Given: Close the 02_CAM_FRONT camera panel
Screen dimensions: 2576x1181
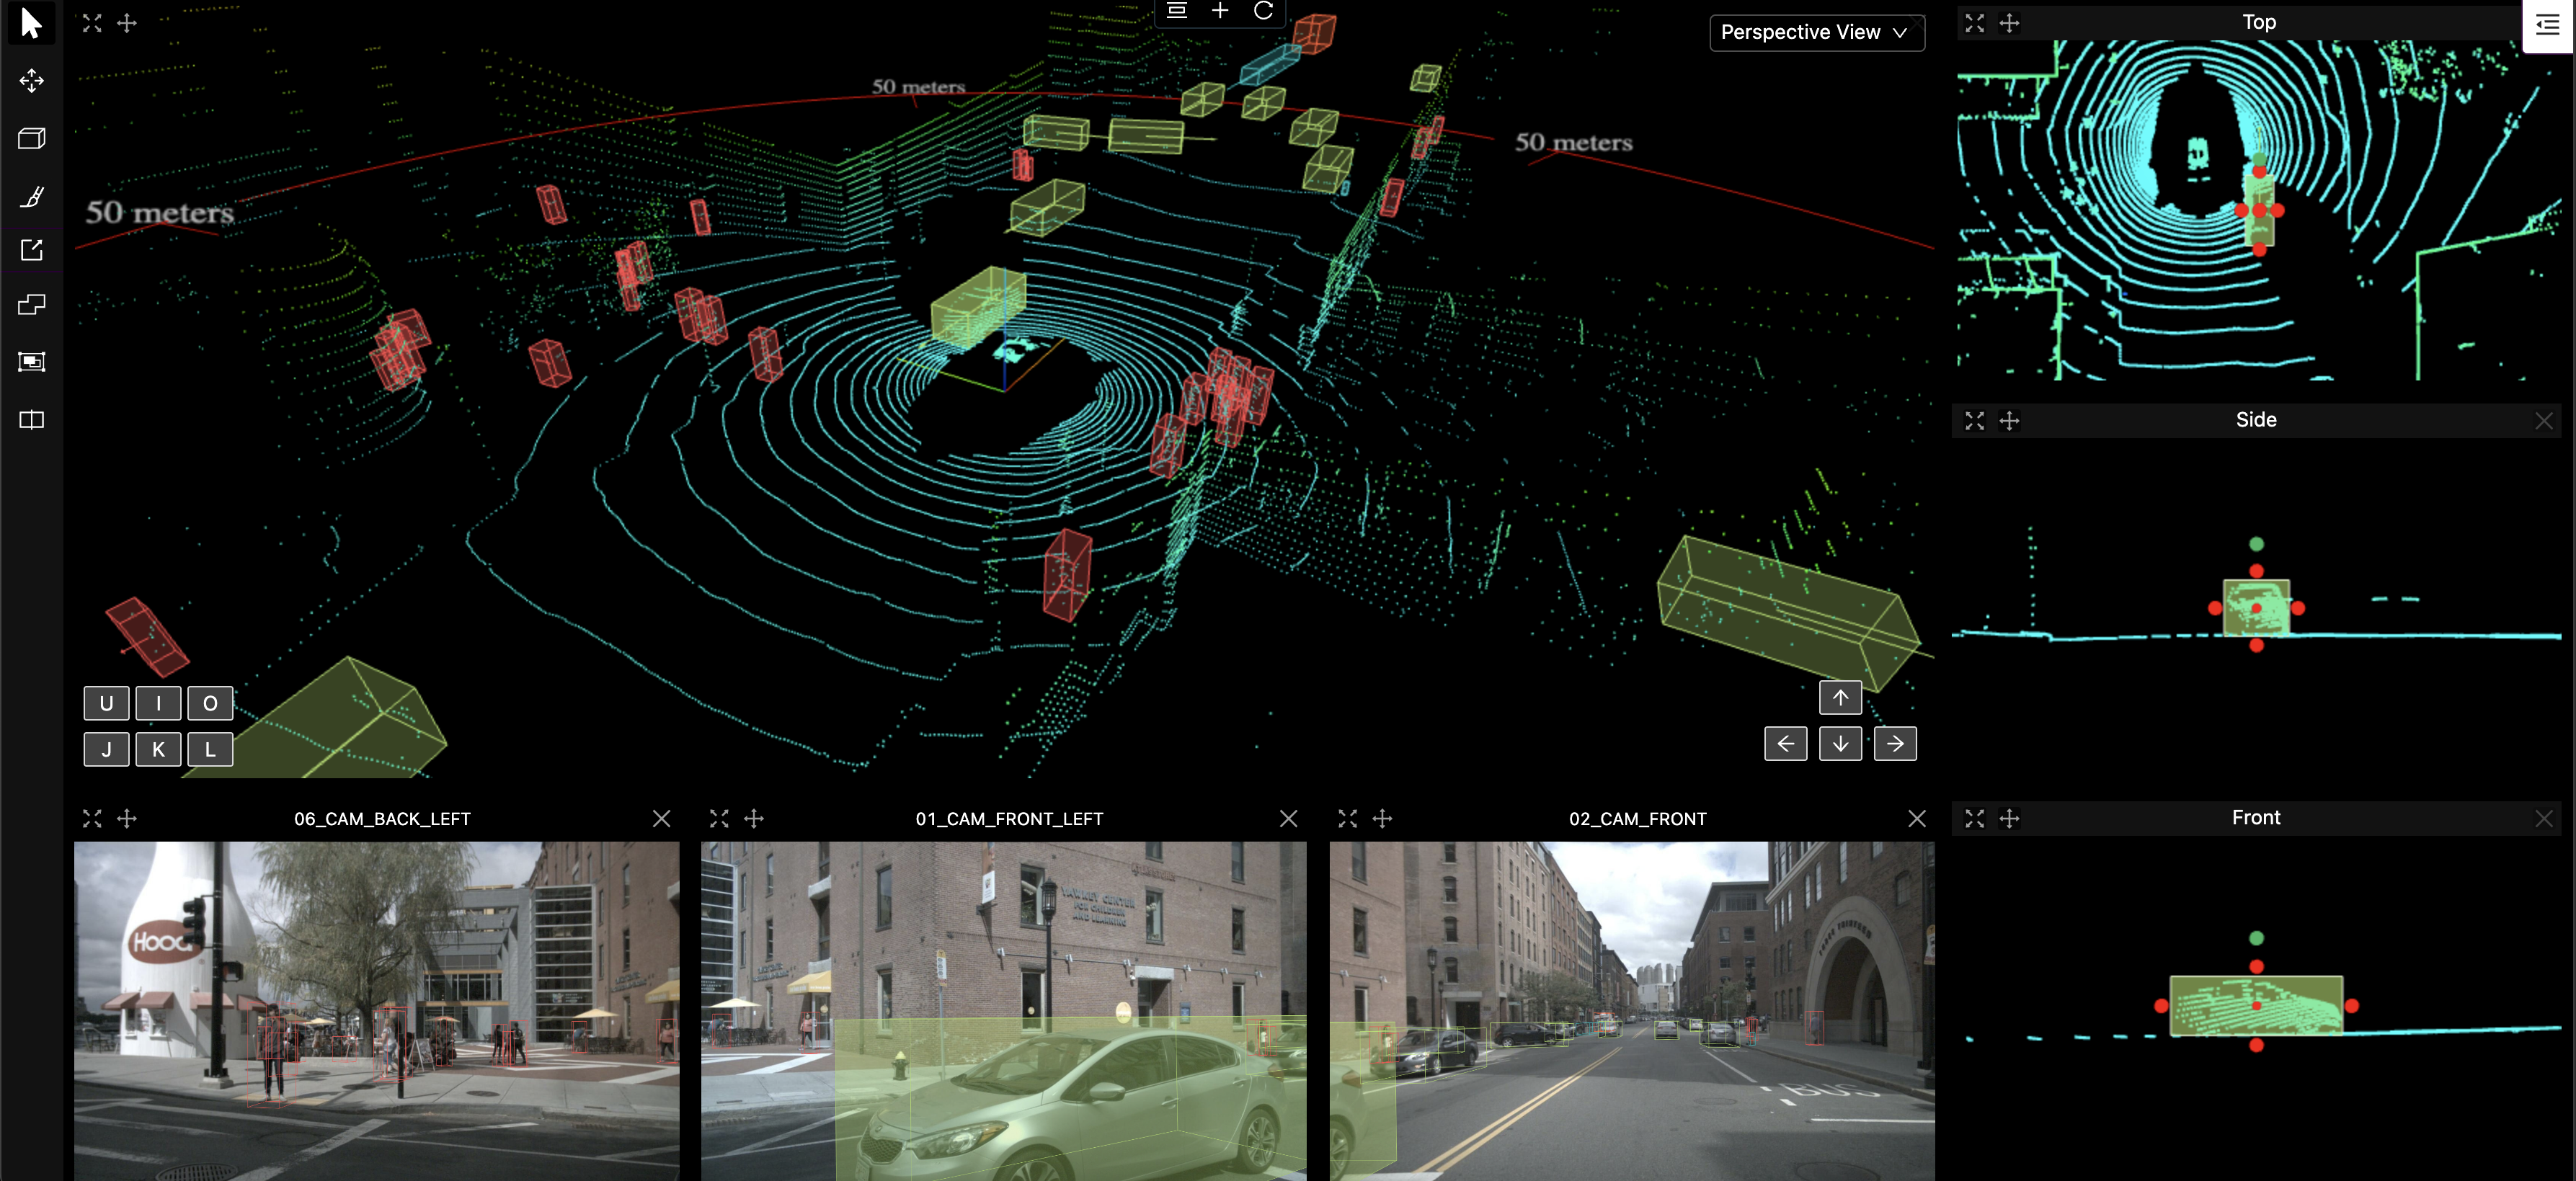Looking at the screenshot, I should tap(1916, 818).
